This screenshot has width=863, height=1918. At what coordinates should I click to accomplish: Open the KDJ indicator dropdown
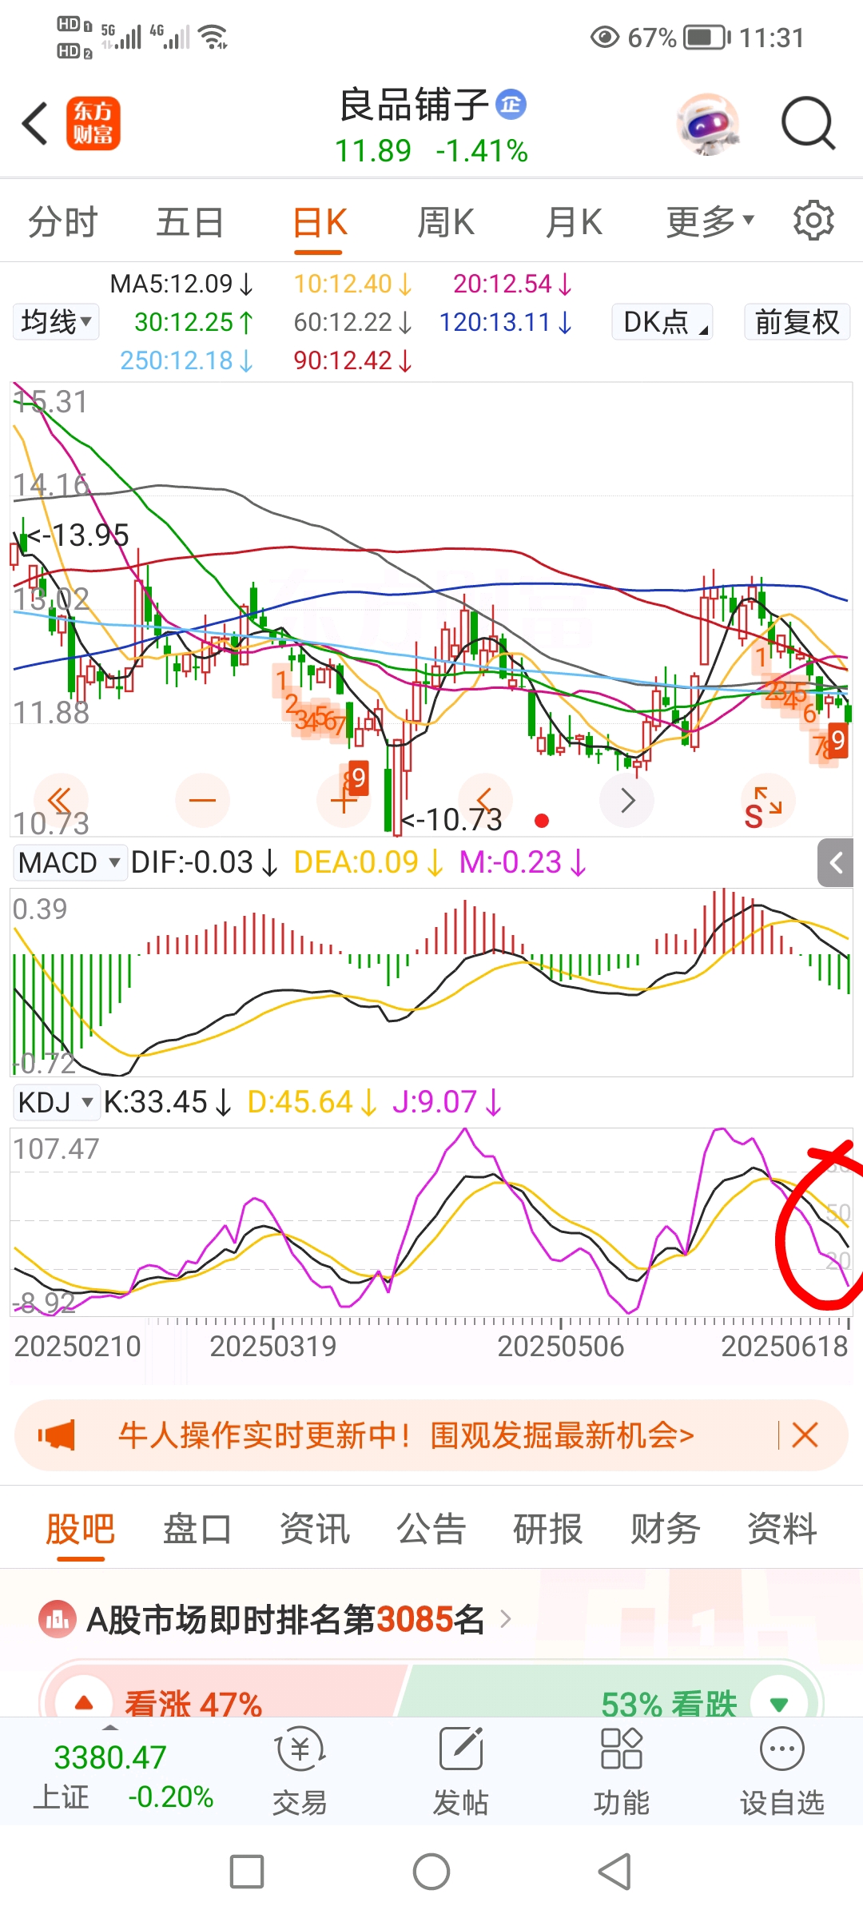pyautogui.click(x=56, y=1102)
